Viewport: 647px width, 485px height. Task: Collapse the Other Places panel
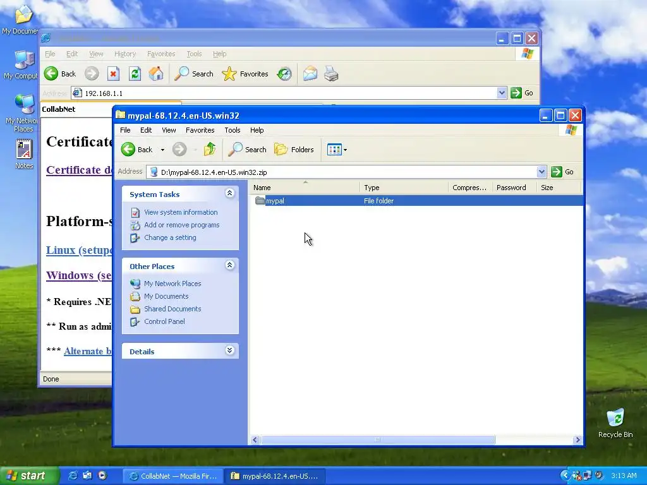(x=230, y=265)
